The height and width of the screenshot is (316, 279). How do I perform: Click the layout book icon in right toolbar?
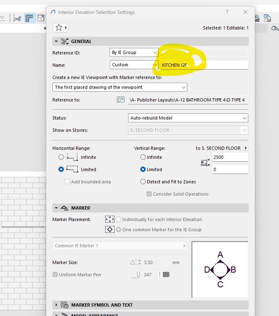pyautogui.click(x=267, y=18)
